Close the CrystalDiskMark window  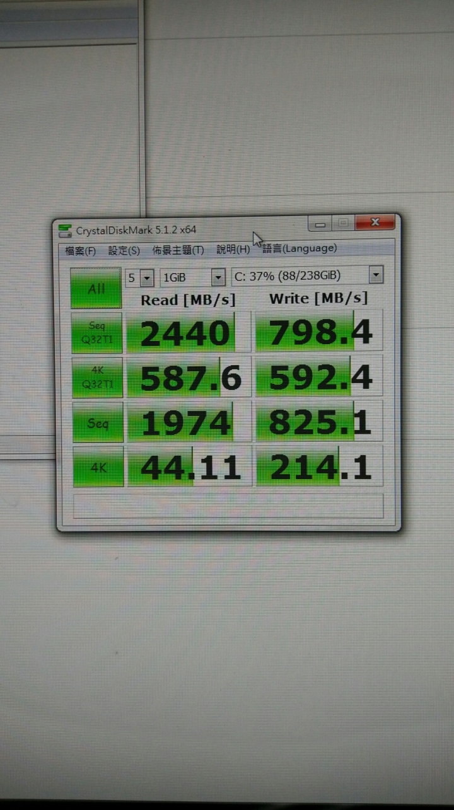point(375,222)
